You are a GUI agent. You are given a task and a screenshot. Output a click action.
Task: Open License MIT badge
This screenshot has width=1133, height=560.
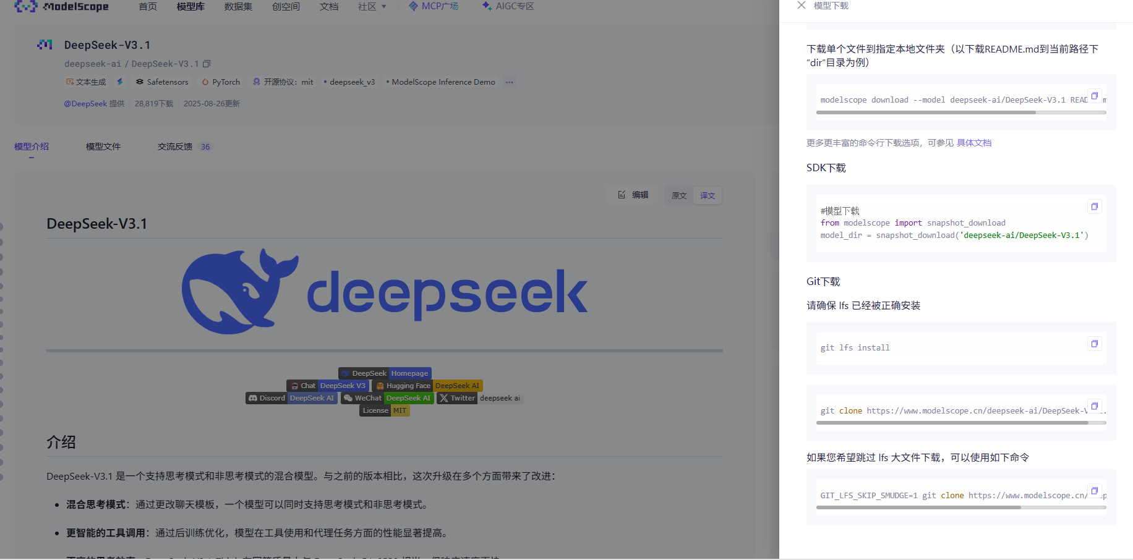[x=385, y=410]
